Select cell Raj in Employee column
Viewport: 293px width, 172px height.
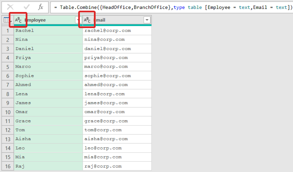click(48, 166)
